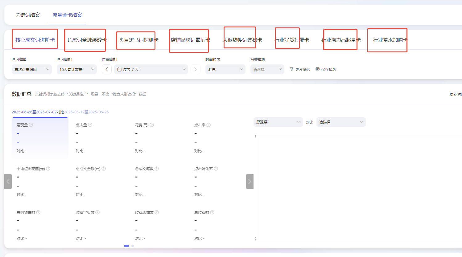Open the 时间粒度 汇总 dropdown
The width and height of the screenshot is (462, 257).
225,69
